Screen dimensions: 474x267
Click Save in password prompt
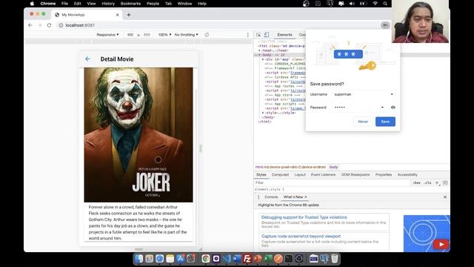[x=385, y=122]
